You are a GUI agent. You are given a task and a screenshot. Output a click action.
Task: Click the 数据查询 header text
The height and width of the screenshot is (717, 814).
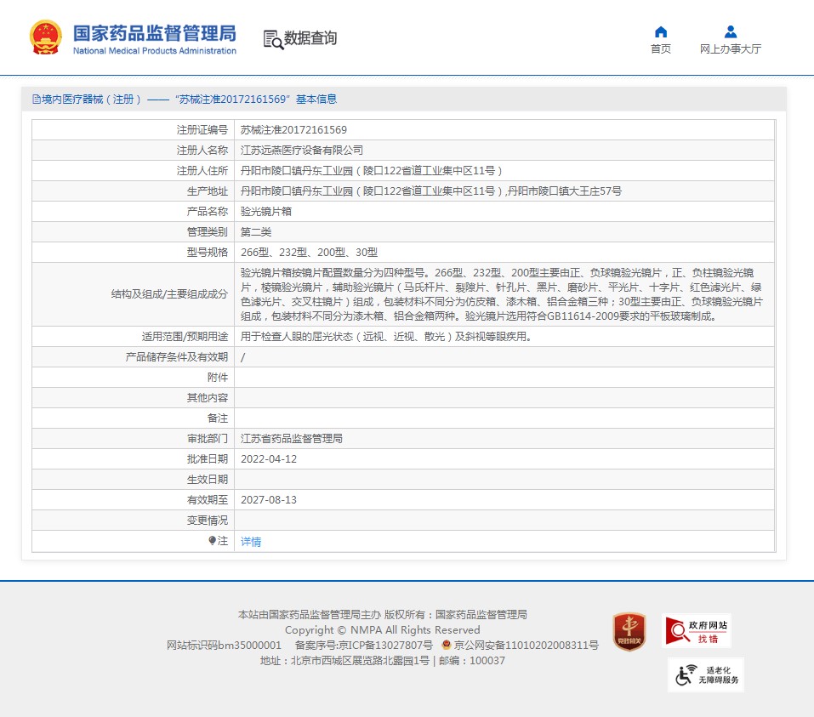coord(310,38)
